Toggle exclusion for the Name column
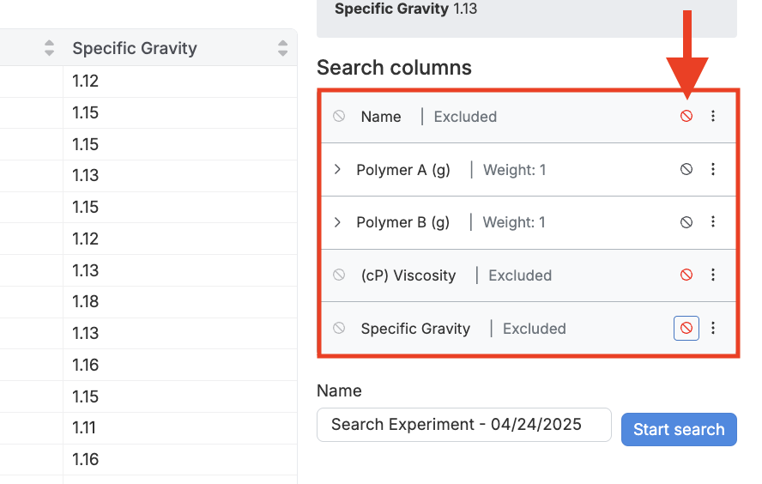 click(686, 117)
